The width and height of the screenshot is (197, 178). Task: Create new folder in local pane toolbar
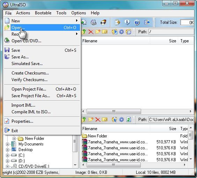click(x=91, y=120)
